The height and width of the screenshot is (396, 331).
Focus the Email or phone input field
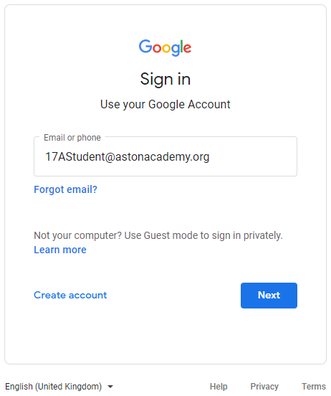tap(165, 156)
